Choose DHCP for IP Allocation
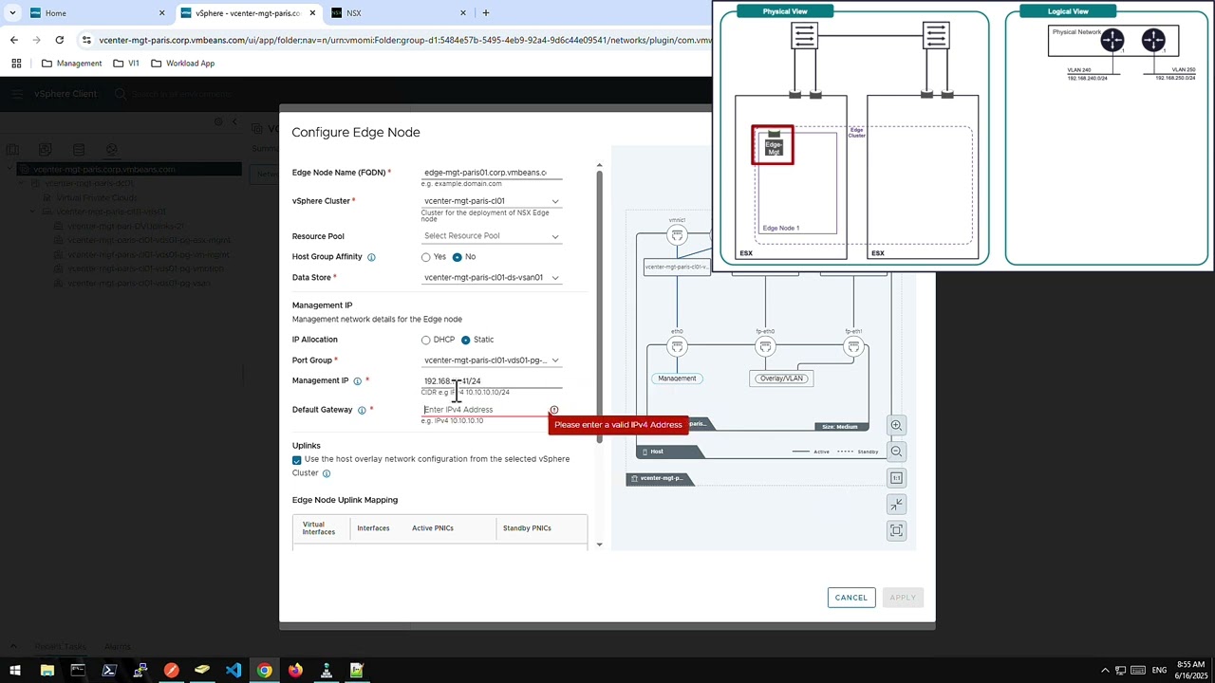Viewport: 1215px width, 683px height. click(x=426, y=340)
